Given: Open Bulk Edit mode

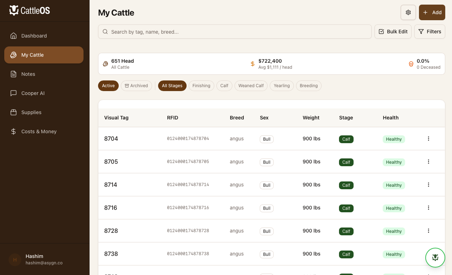Looking at the screenshot, I should 393,32.
